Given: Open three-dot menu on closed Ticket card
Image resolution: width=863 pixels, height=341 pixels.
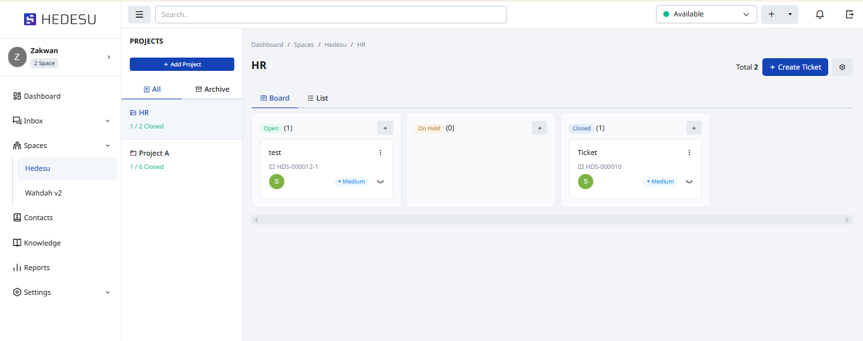Looking at the screenshot, I should point(689,152).
